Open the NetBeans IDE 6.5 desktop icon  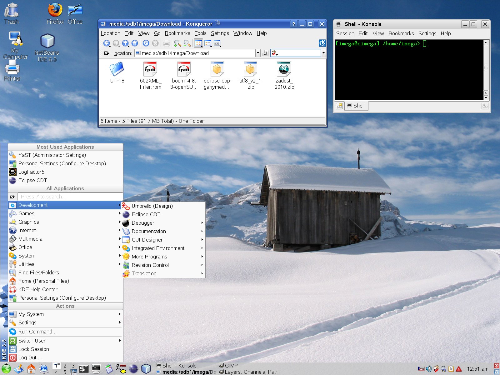click(x=47, y=47)
